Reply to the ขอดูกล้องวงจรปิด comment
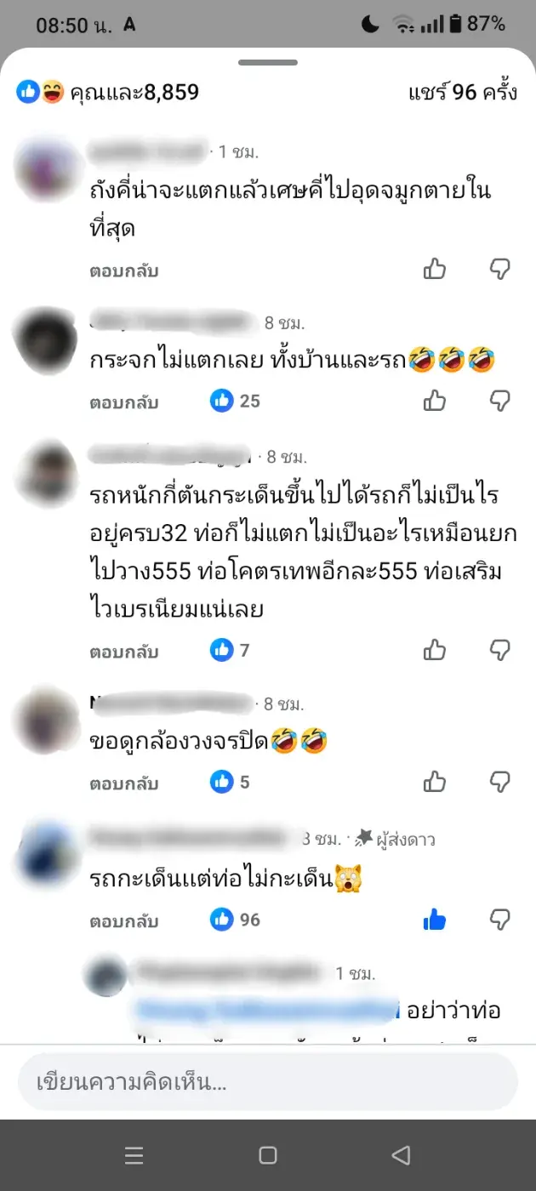The image size is (536, 1191). coord(124,782)
